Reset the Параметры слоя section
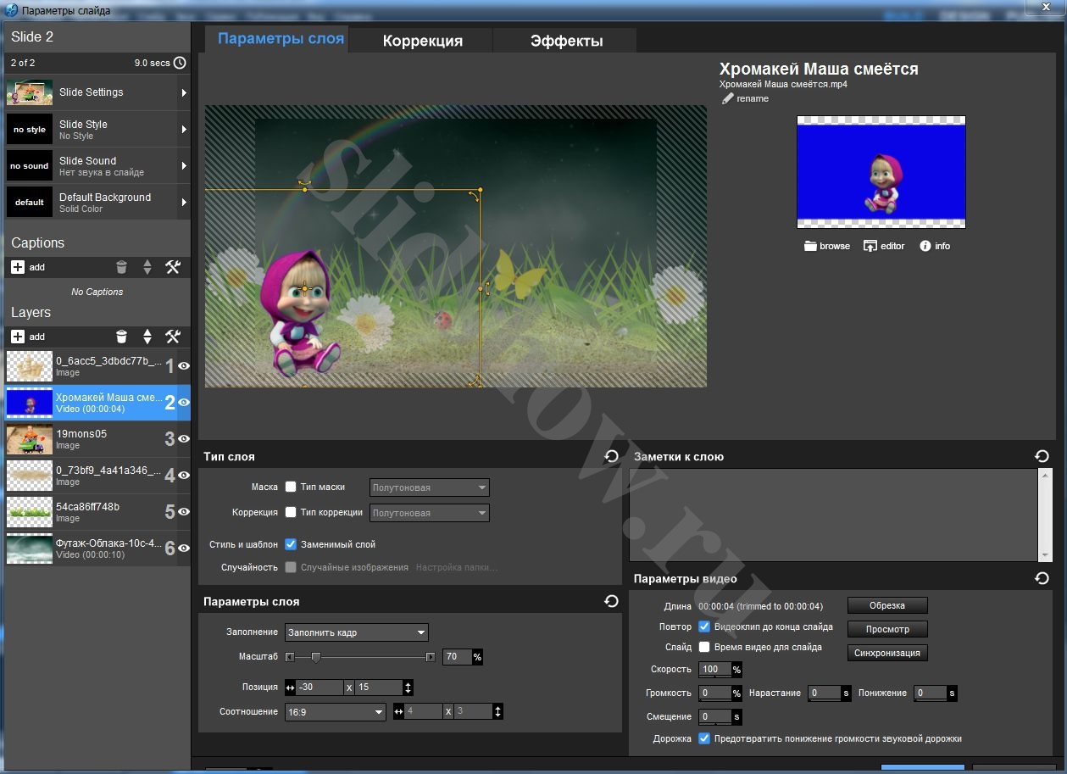Viewport: 1067px width, 774px height. (x=611, y=601)
